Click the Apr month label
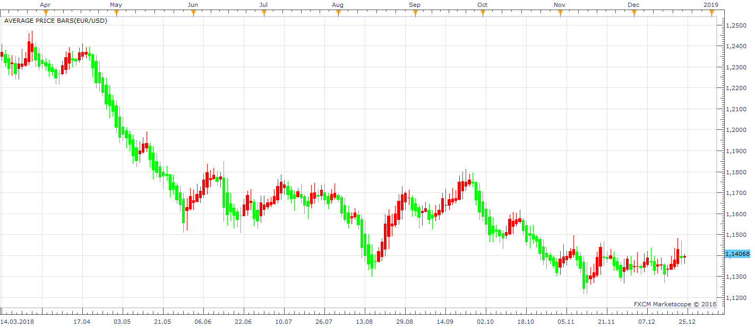The image size is (755, 328). [x=45, y=5]
